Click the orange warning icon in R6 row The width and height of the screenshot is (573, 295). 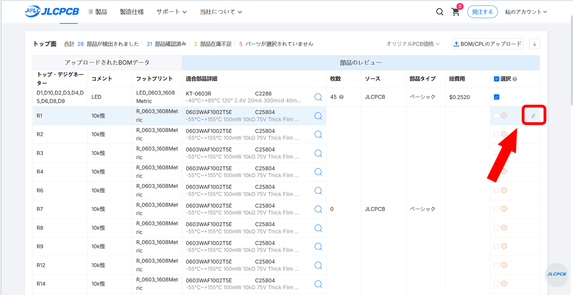(504, 190)
